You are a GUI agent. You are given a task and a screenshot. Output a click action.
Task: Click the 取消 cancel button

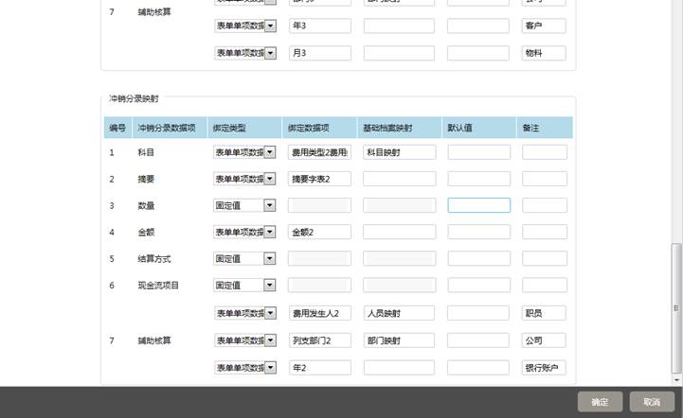point(652,402)
